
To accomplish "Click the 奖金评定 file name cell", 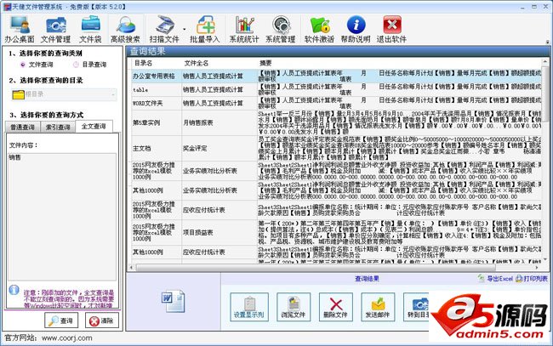I will [219, 148].
